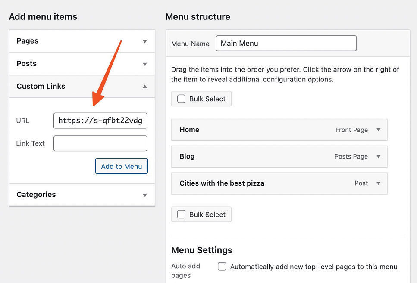417x283 pixels.
Task: Open the Home item options arrow
Action: [x=379, y=130]
